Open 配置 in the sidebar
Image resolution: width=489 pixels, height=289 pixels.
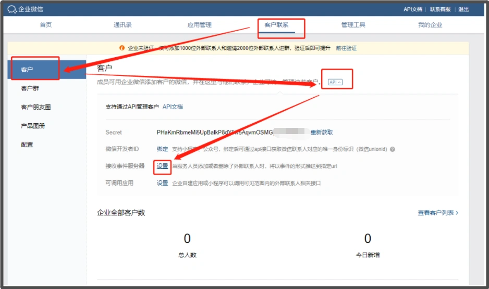27,144
